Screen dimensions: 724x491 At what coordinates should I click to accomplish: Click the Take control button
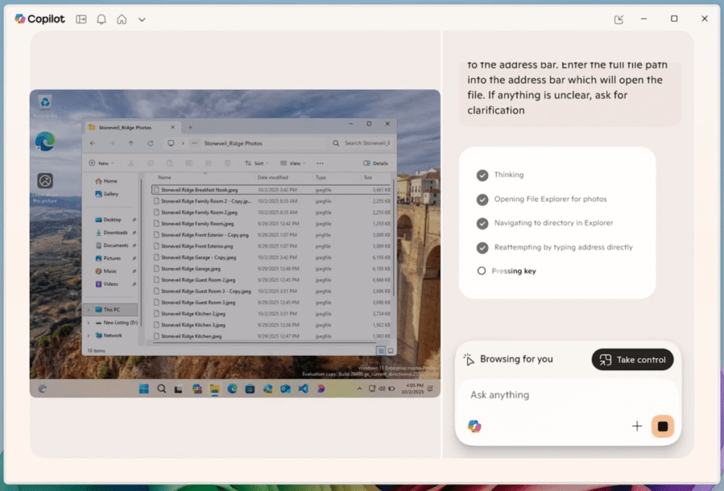(x=632, y=359)
